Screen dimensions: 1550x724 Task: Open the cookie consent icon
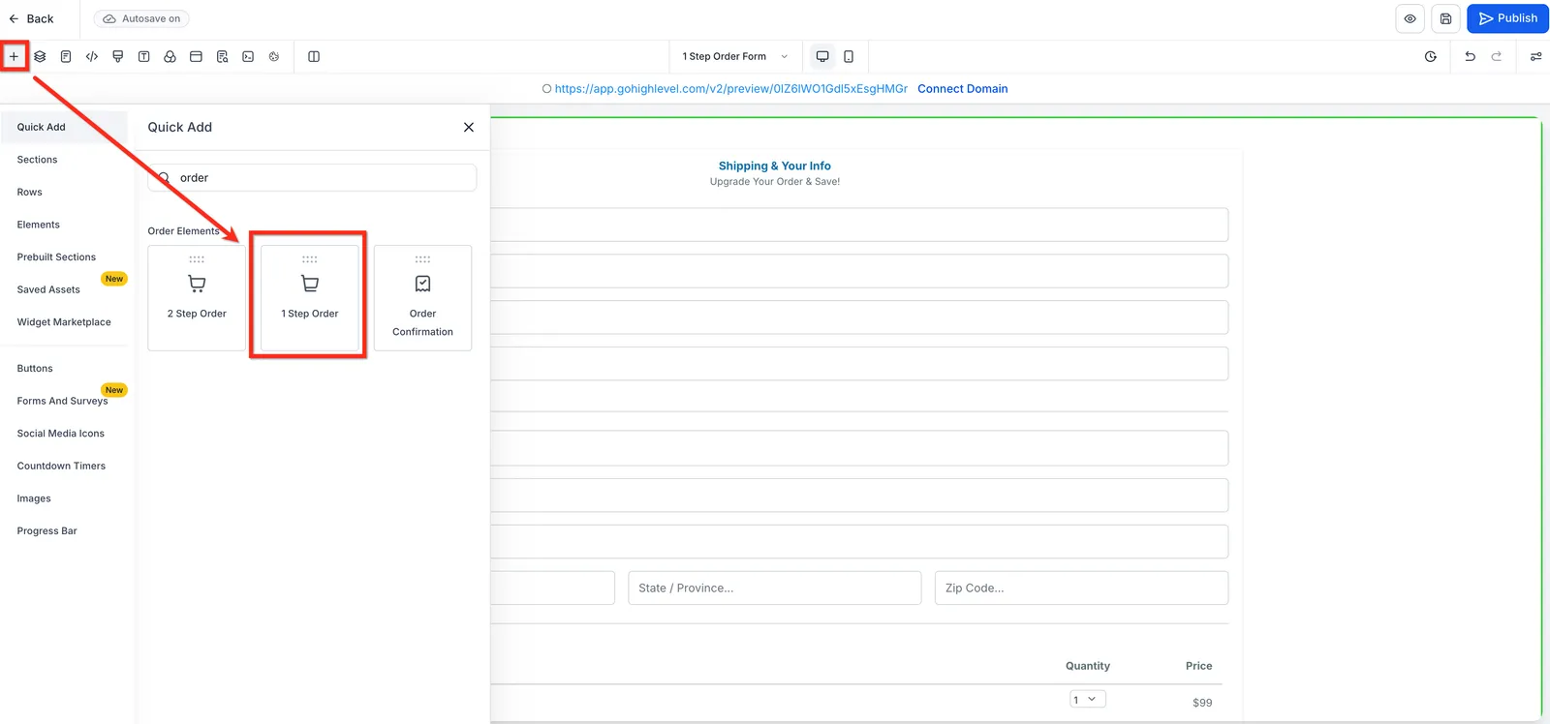point(274,56)
